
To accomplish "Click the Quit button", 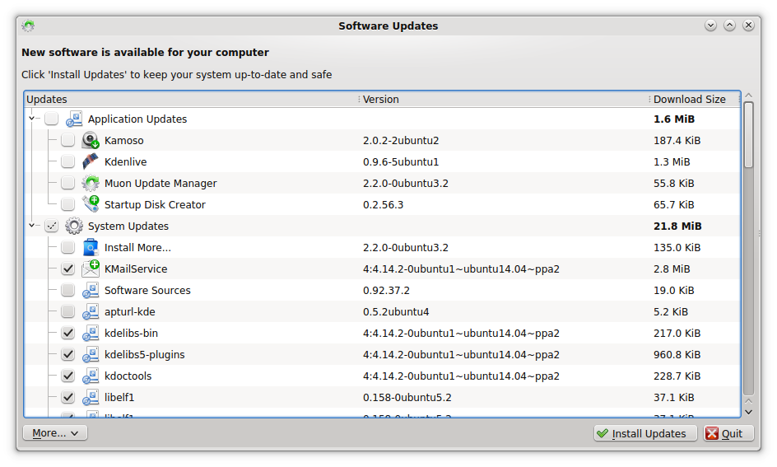I will pos(728,433).
